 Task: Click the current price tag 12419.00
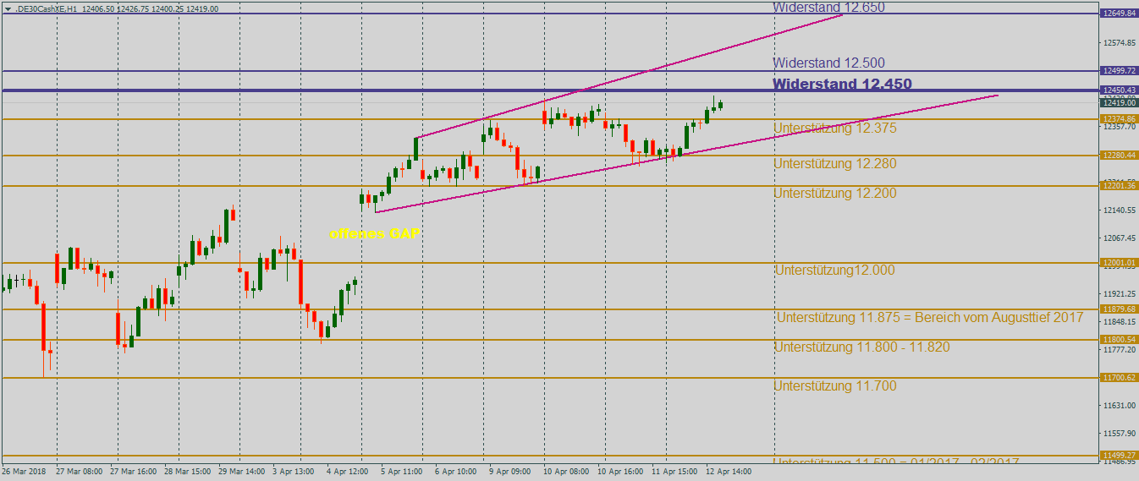point(1119,102)
